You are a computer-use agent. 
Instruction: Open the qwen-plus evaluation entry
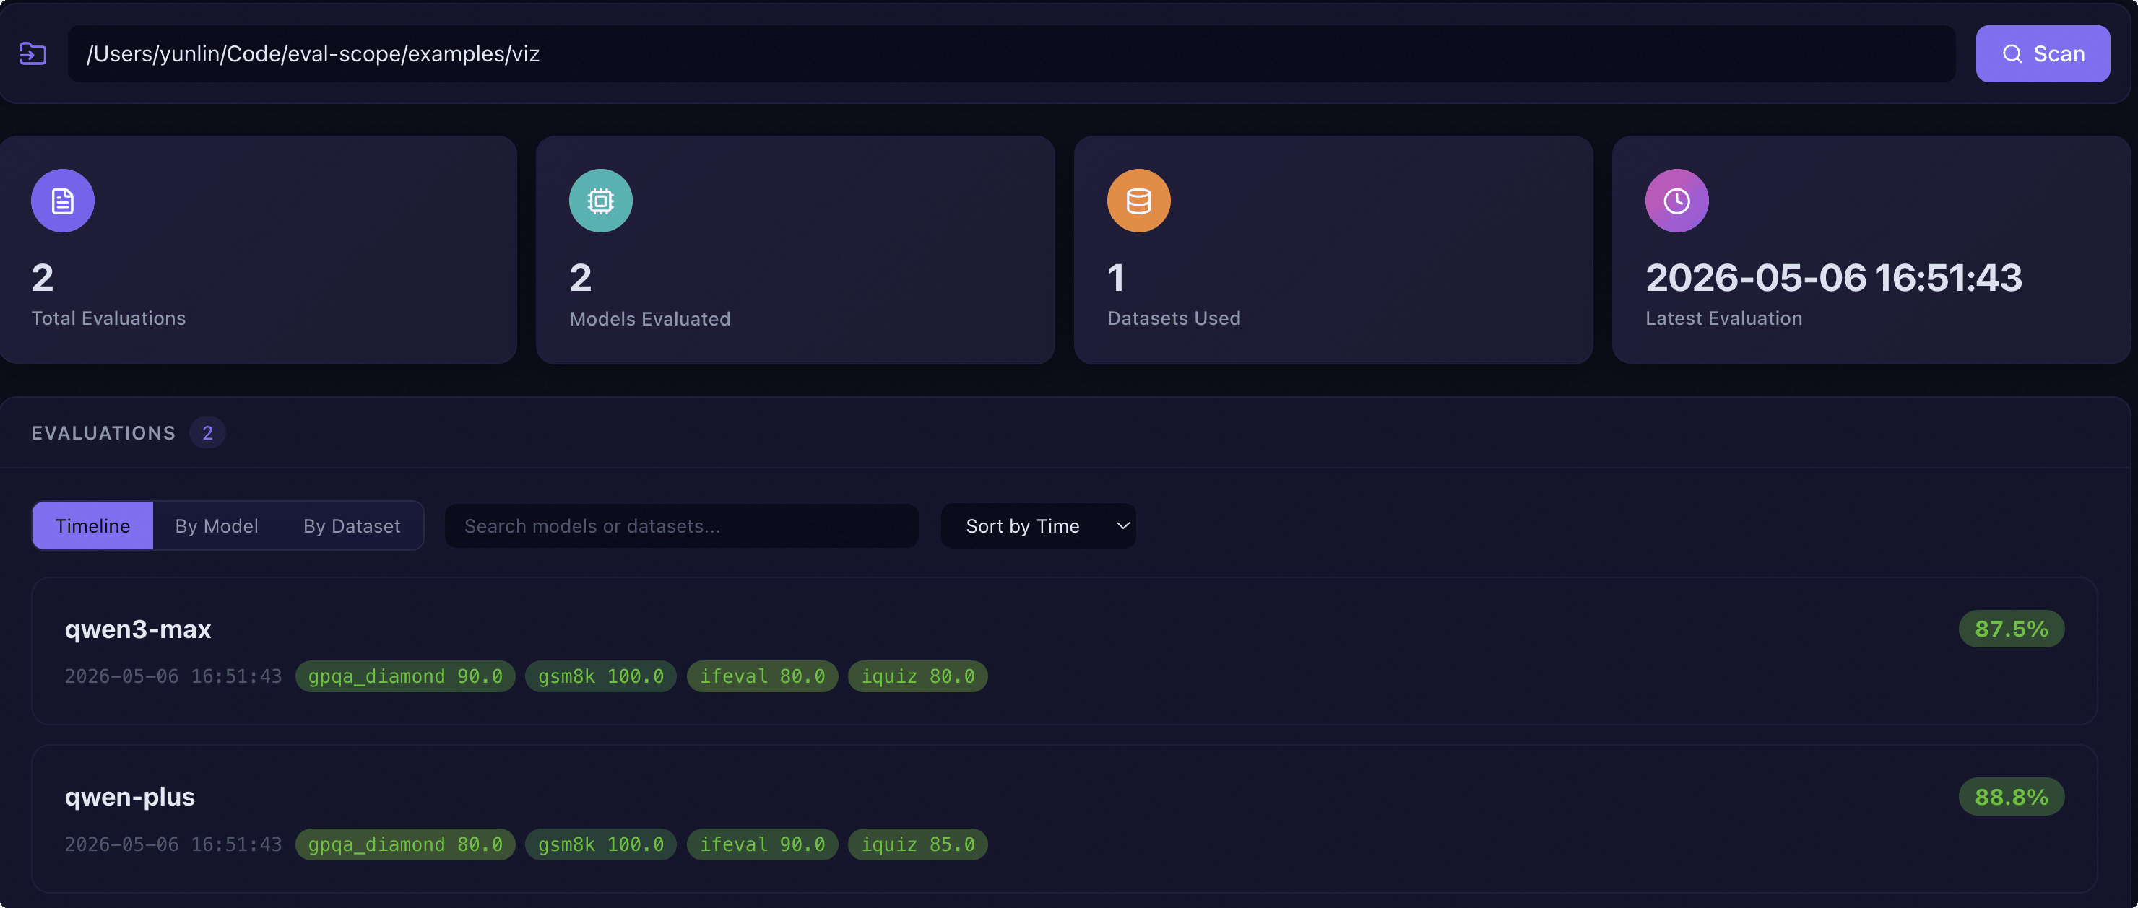point(1064,818)
